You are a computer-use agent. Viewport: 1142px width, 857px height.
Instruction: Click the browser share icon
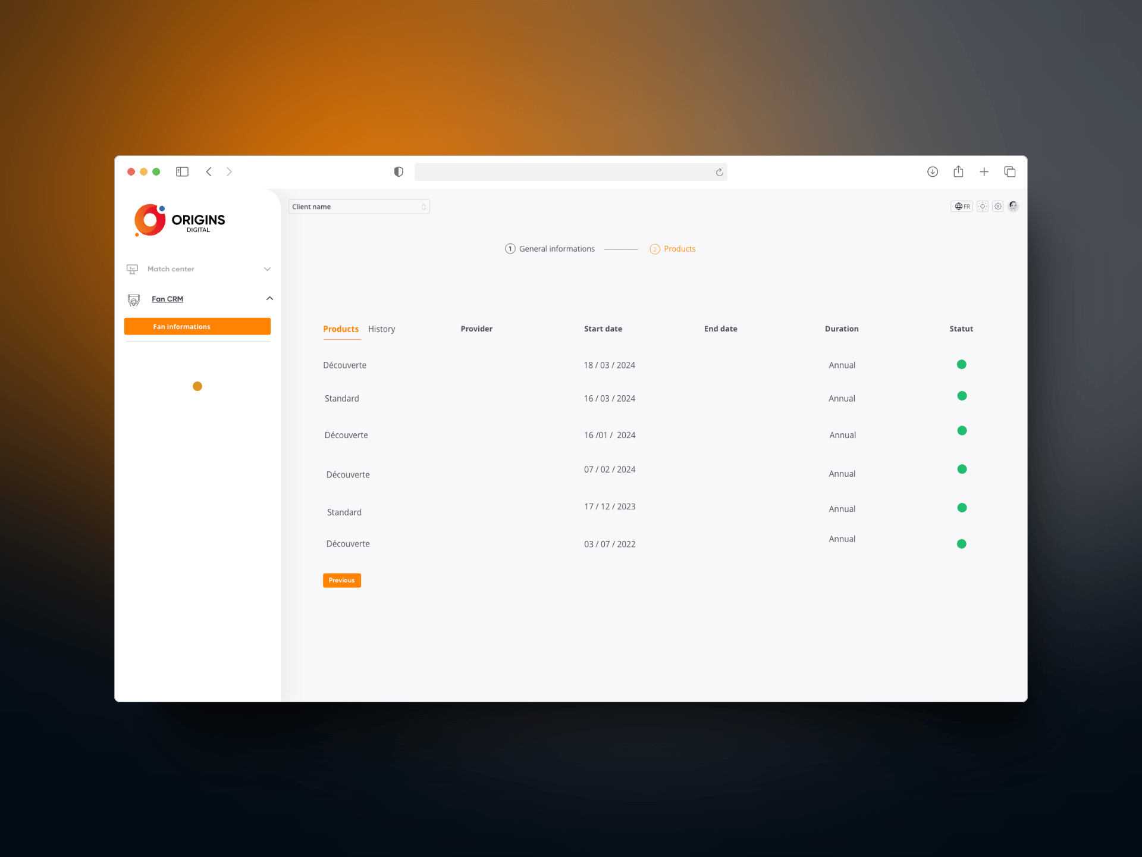(x=958, y=172)
